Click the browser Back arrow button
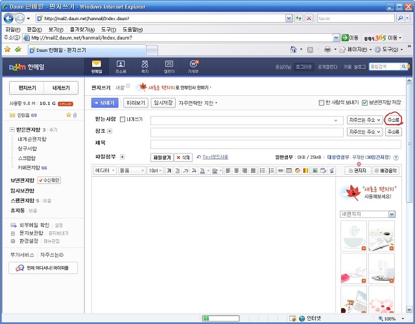415x324 pixels. point(8,18)
